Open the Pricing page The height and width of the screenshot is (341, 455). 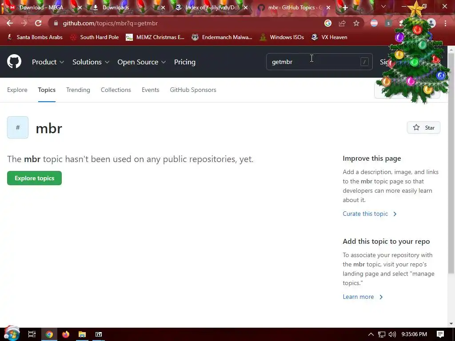[x=184, y=62]
